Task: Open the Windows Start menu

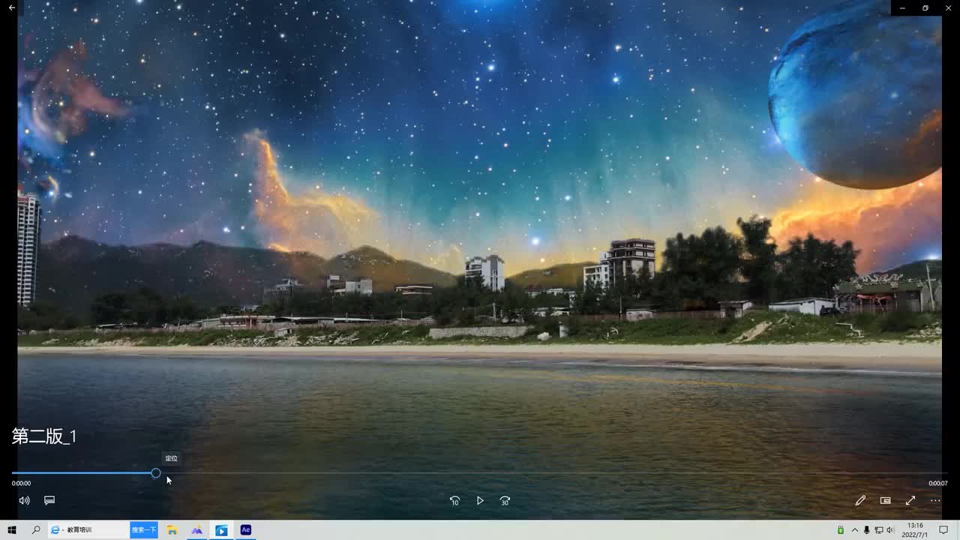Action: point(12,530)
